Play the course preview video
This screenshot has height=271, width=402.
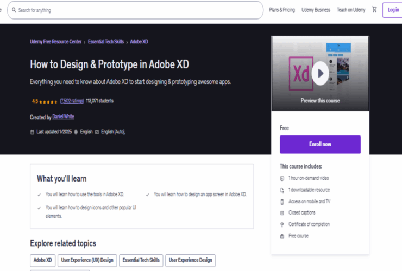(x=320, y=74)
